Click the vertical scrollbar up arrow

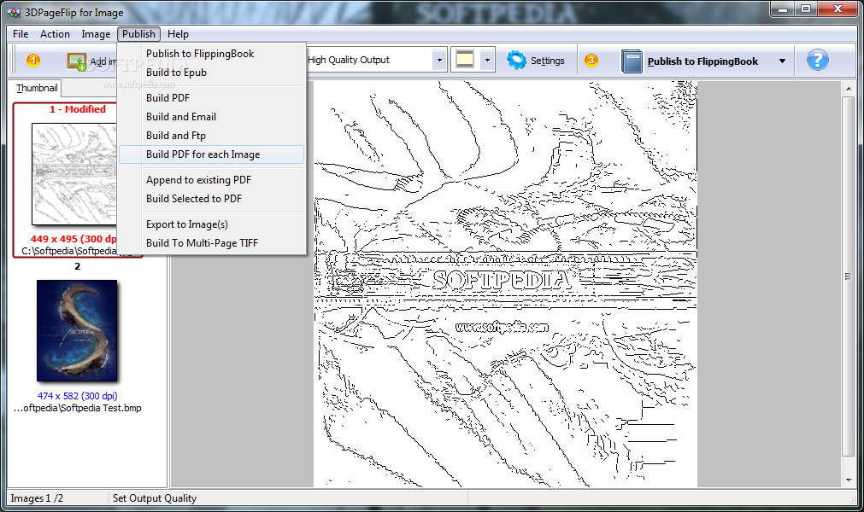pyautogui.click(x=849, y=89)
